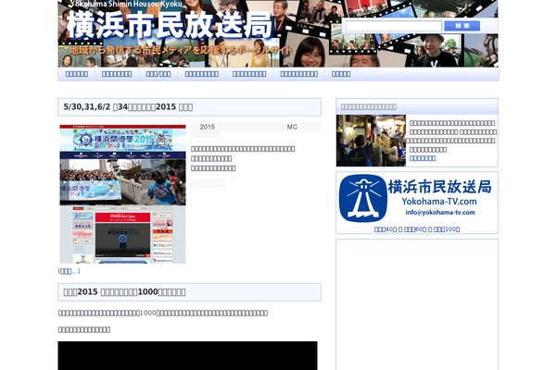Open the 横浜市民放送局 site title banner
556x370 pixels.
(x=170, y=25)
